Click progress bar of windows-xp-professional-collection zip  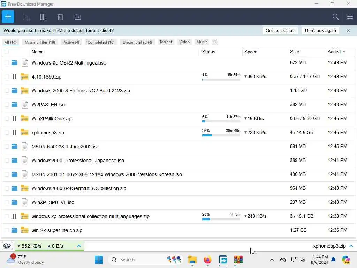tap(221, 219)
